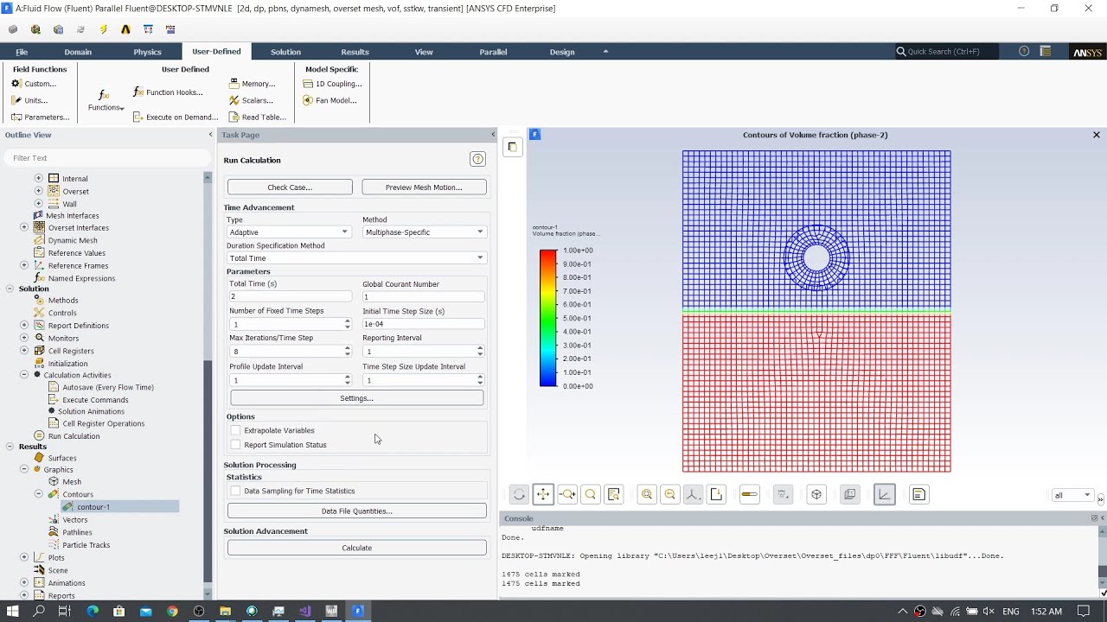
Task: Click the isometric cube view icon
Action: (x=816, y=494)
